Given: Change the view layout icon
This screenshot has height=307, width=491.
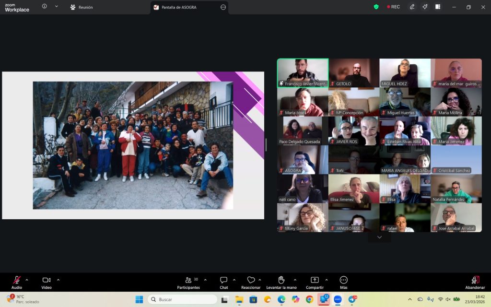Looking at the screenshot, I should click(x=438, y=7).
